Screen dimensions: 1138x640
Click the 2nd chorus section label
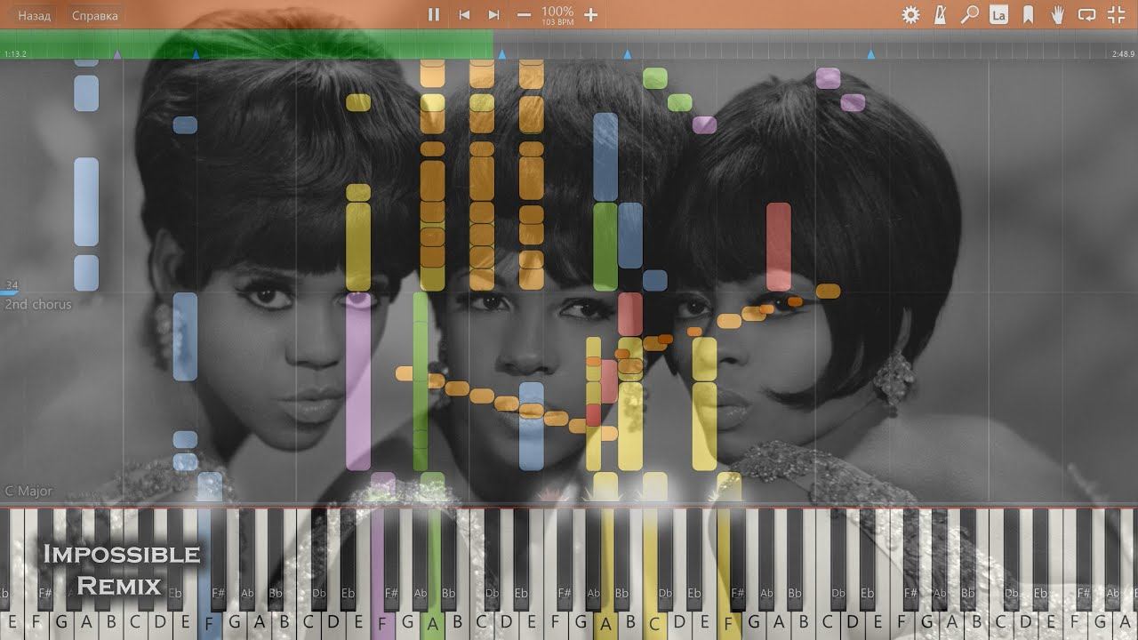point(38,304)
